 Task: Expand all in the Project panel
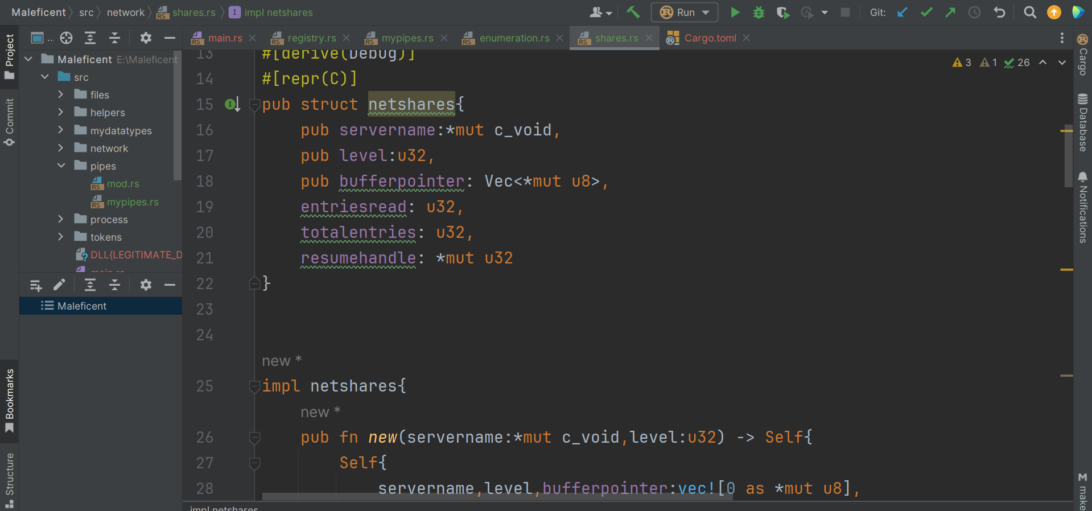tap(90, 38)
